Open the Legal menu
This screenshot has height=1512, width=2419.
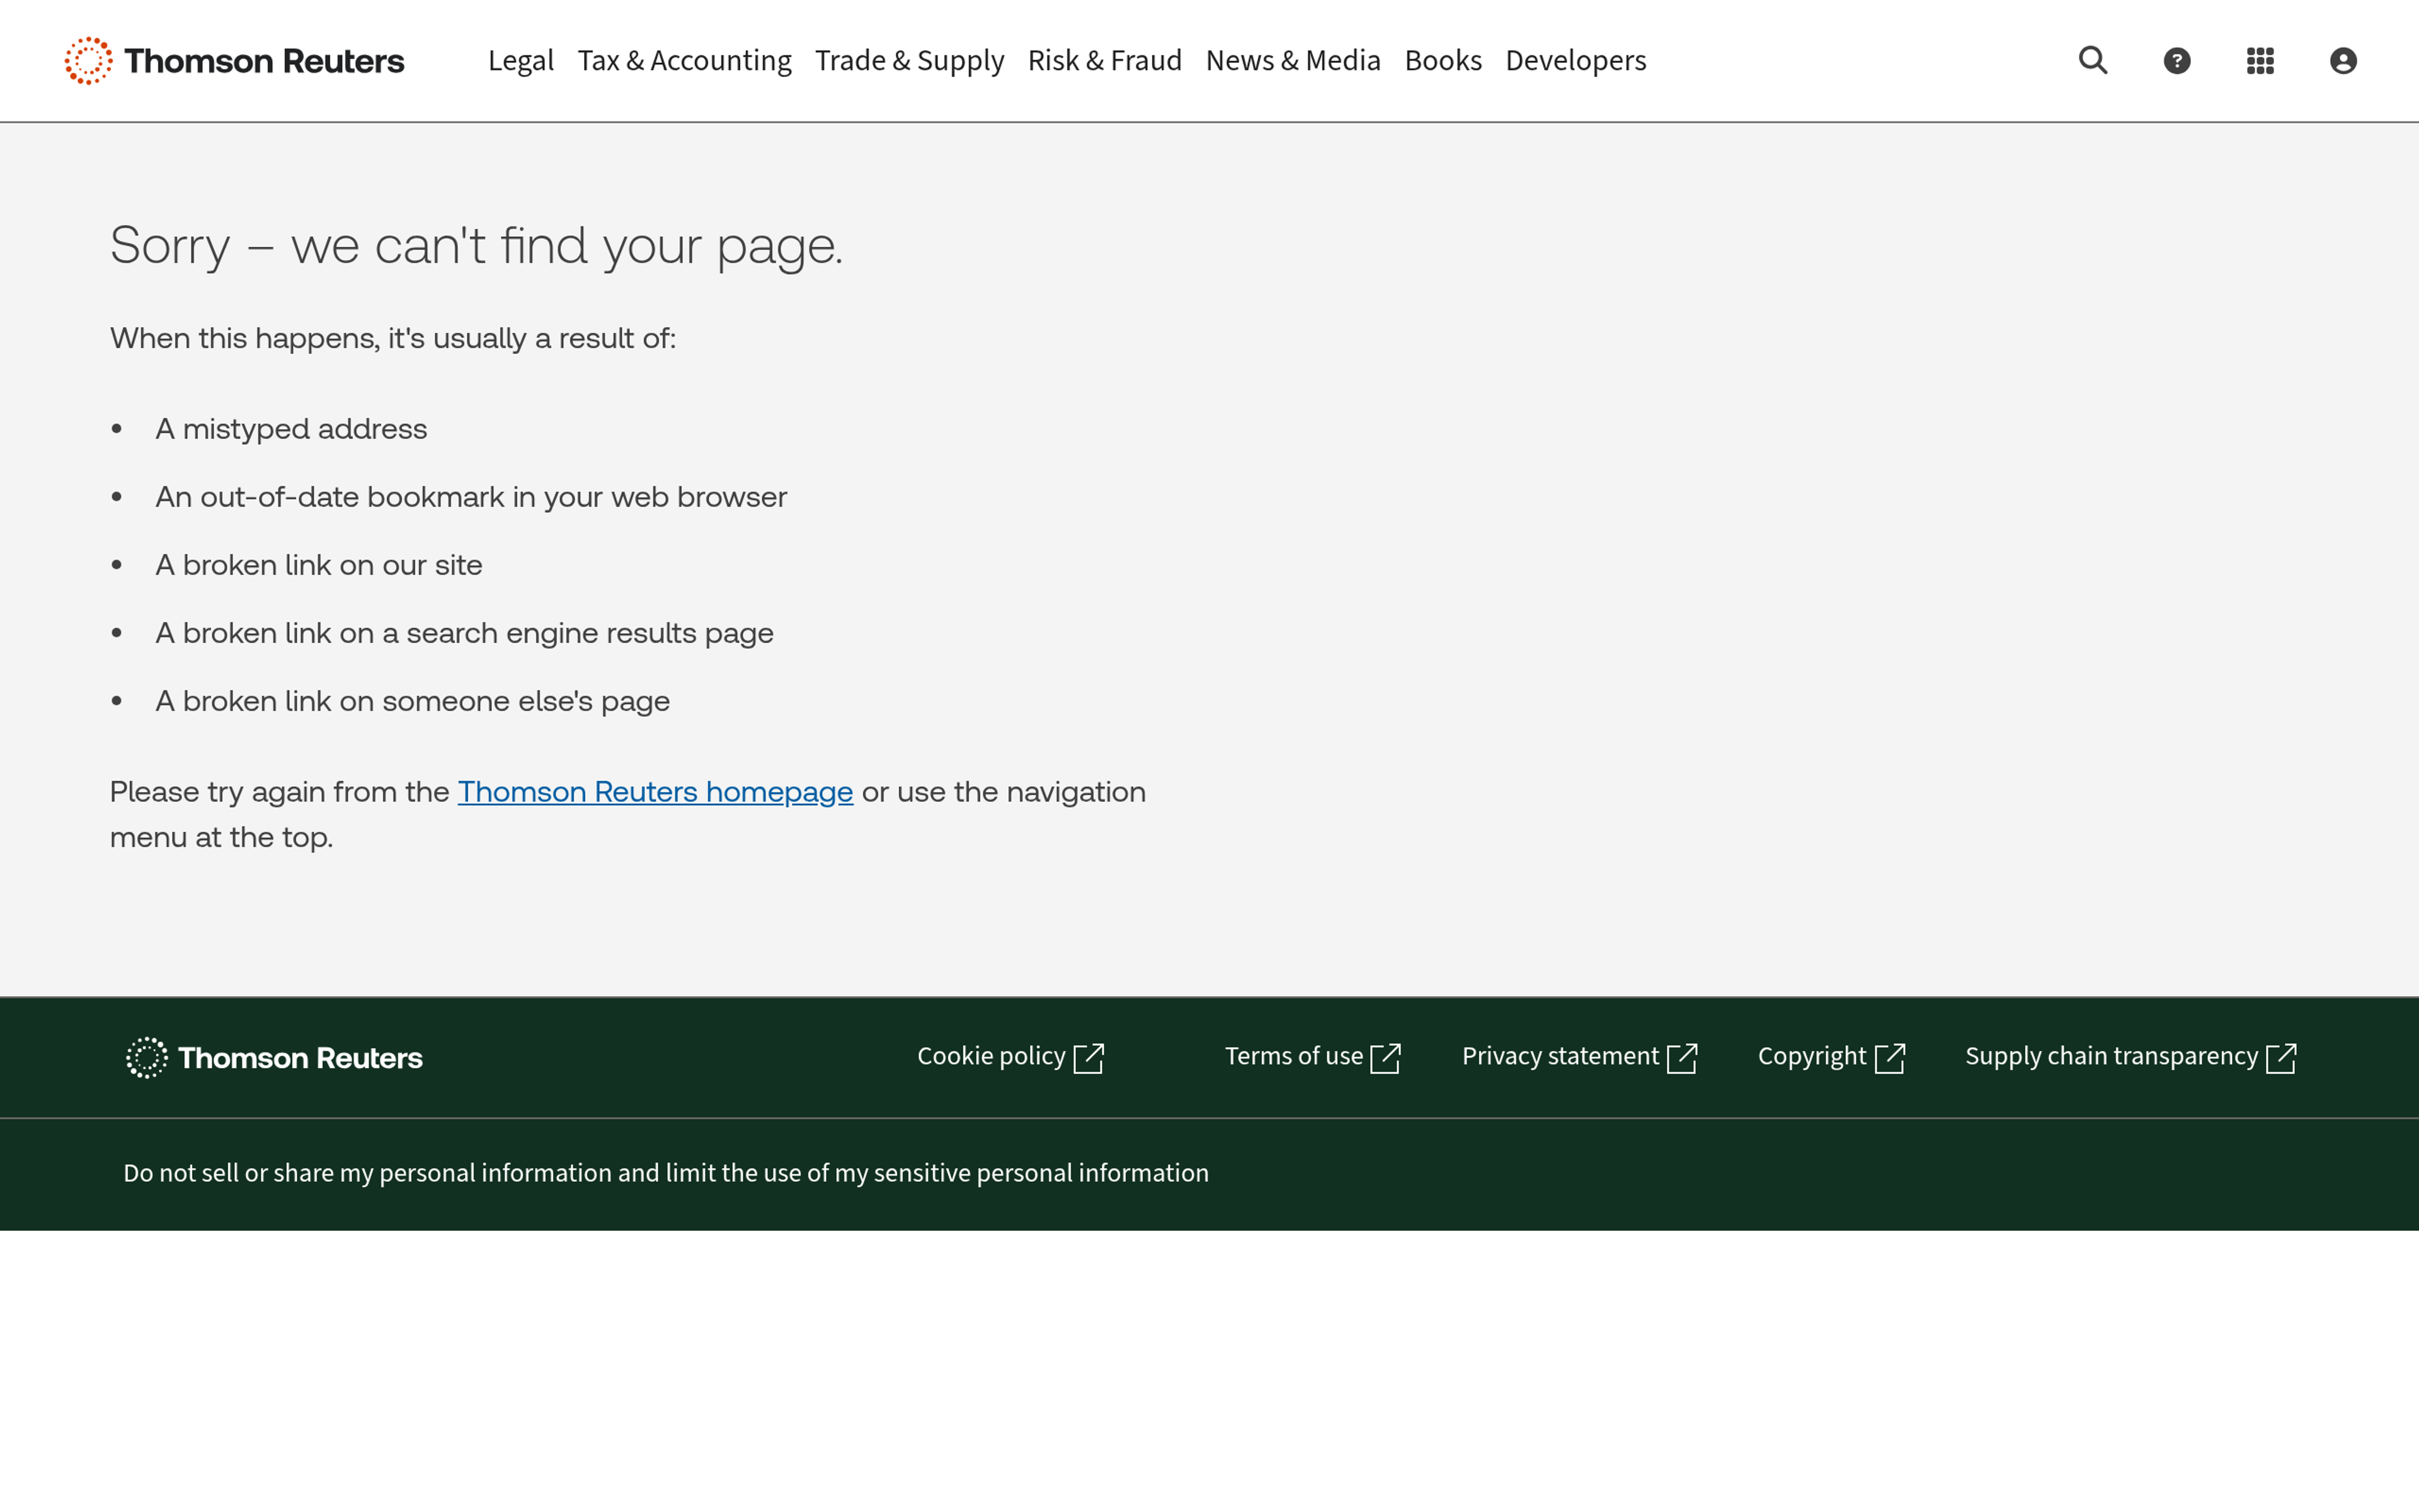521,61
